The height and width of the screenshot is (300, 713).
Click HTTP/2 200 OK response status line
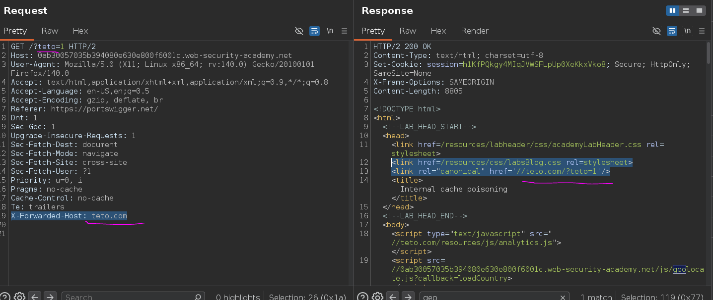coord(402,47)
